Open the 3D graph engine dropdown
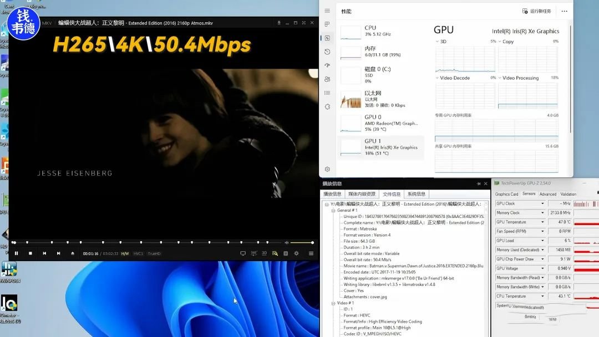This screenshot has height=337, width=599. [x=438, y=42]
